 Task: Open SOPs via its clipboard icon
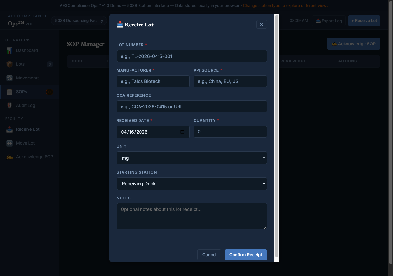tap(9, 92)
